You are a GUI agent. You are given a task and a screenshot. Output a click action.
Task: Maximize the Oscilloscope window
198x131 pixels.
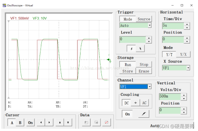pyautogui.click(x=182, y=5)
